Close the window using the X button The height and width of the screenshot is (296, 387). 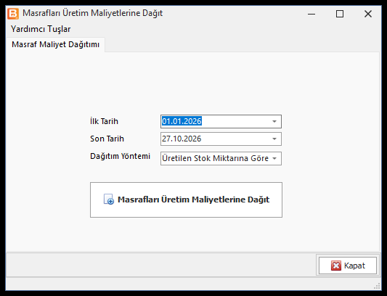click(x=367, y=14)
